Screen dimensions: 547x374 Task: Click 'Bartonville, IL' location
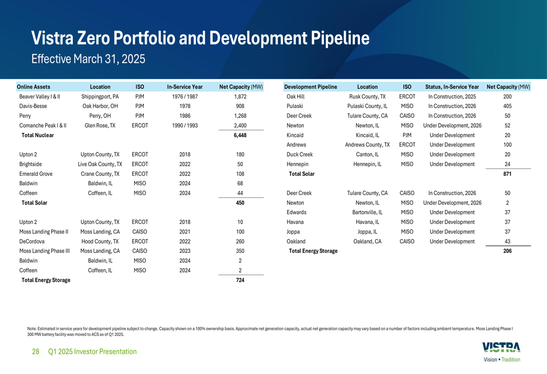(x=368, y=212)
